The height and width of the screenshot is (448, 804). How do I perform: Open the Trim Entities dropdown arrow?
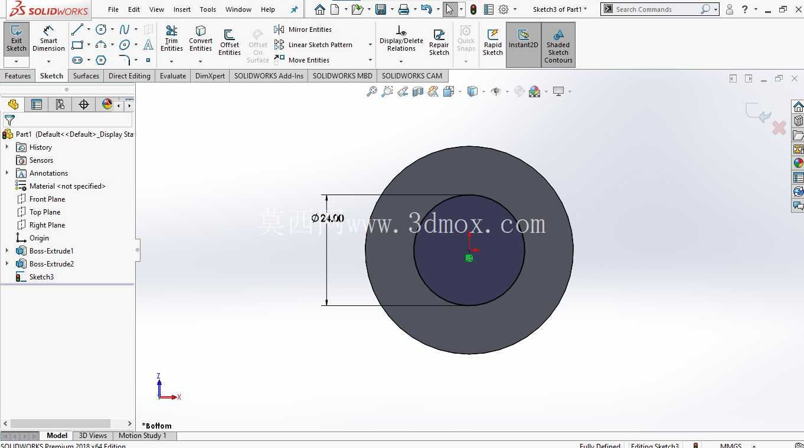coord(171,61)
